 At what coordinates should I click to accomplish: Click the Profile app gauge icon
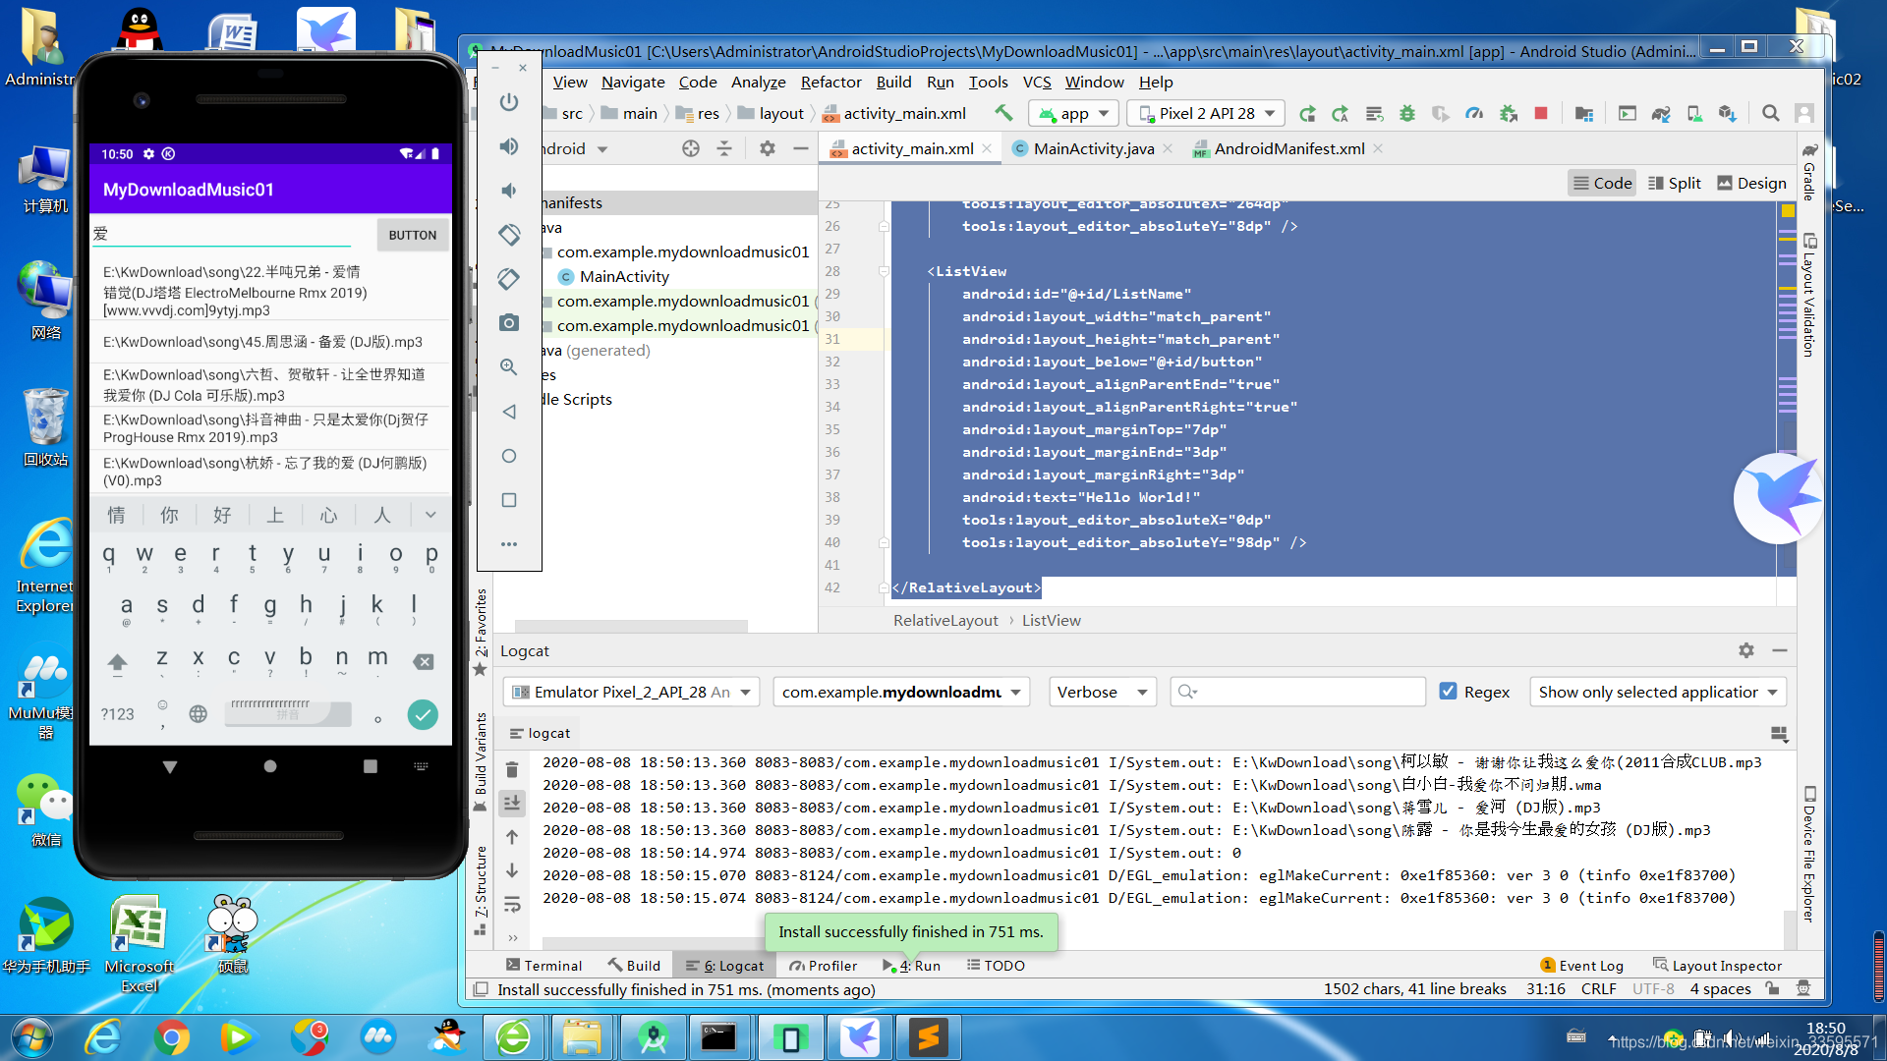click(1474, 114)
